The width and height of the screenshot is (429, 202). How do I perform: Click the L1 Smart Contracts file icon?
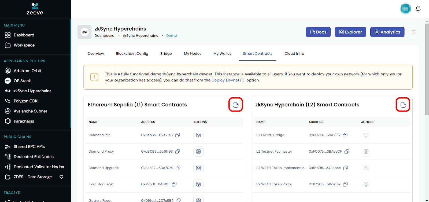(x=236, y=105)
